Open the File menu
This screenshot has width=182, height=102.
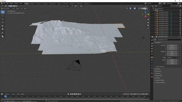(x=4, y=4)
